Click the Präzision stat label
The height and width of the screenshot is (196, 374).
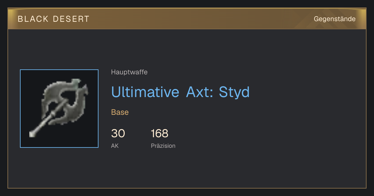163,146
